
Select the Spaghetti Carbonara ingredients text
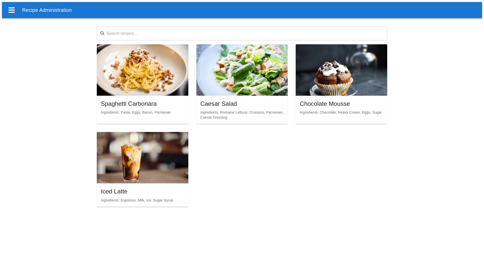(136, 112)
